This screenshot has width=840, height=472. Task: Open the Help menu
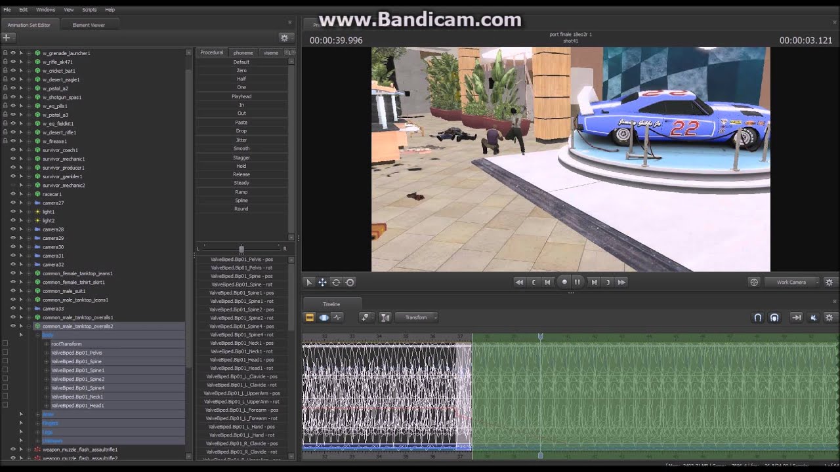click(x=110, y=10)
